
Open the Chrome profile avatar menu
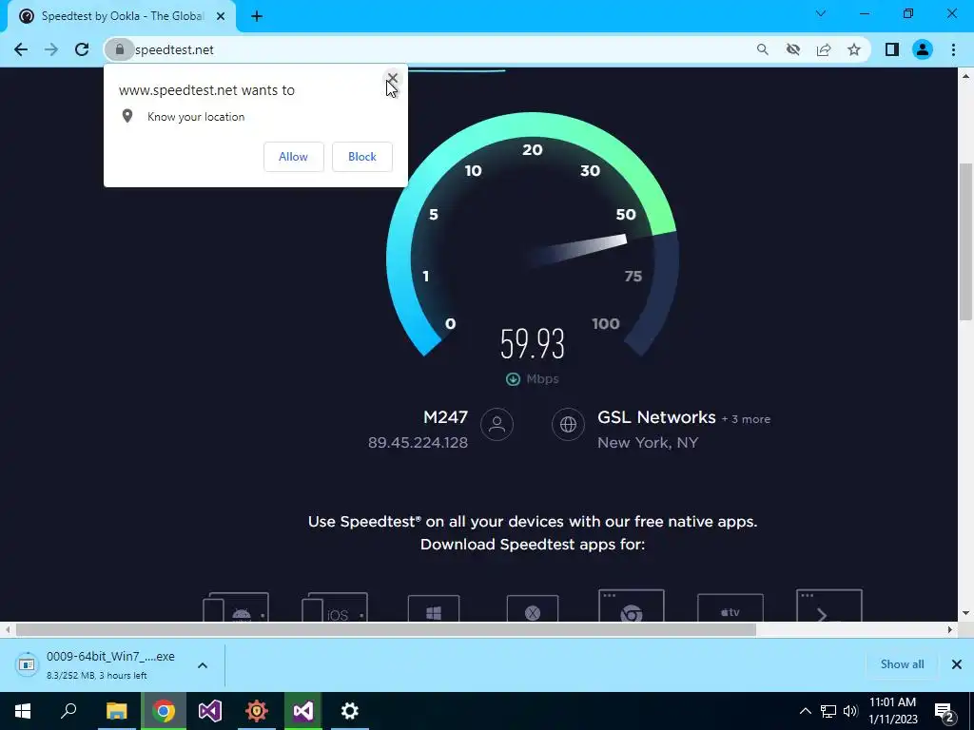pos(923,49)
